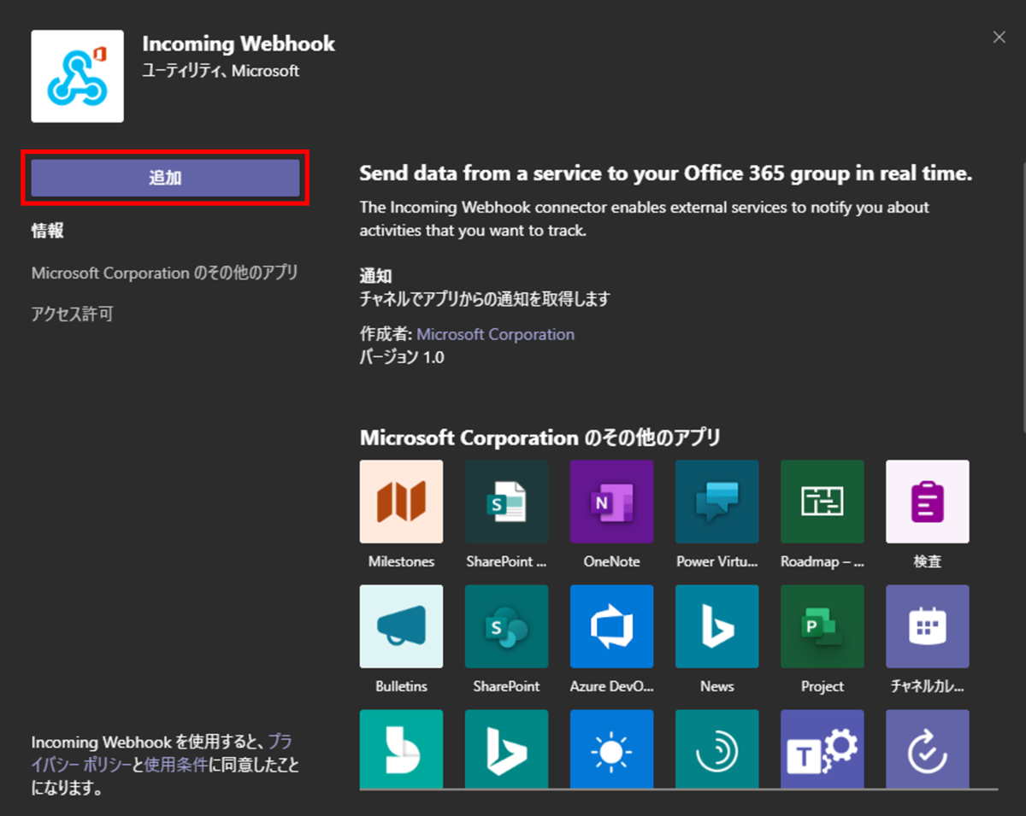1026x816 pixels.
Task: Open the チャネルカレンダー calendar app icon
Action: (x=928, y=626)
